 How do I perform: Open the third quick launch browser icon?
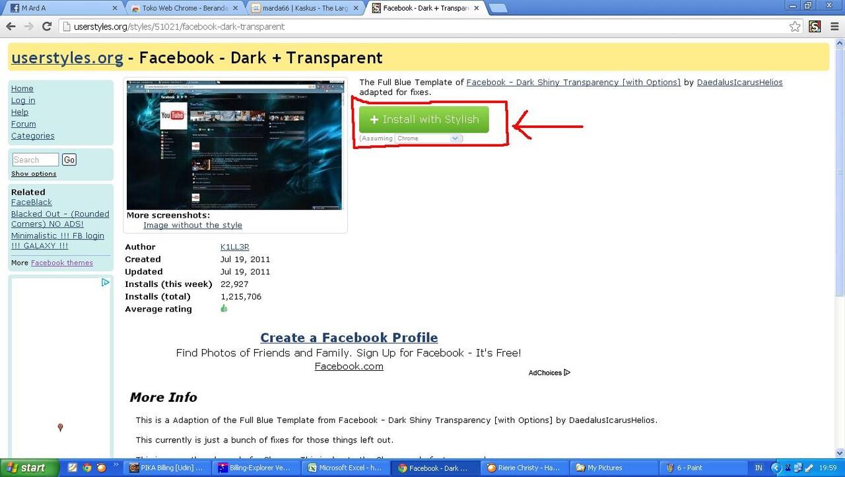102,468
